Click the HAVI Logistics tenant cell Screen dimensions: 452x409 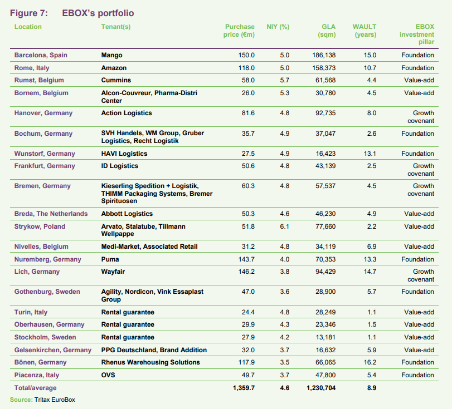pos(124,154)
